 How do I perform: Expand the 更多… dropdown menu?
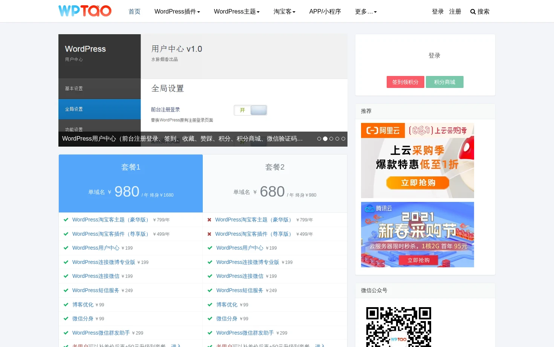point(366,11)
